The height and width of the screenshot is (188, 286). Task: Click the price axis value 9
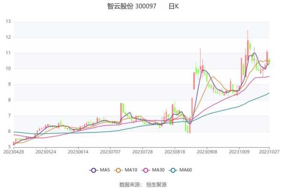point(10,84)
